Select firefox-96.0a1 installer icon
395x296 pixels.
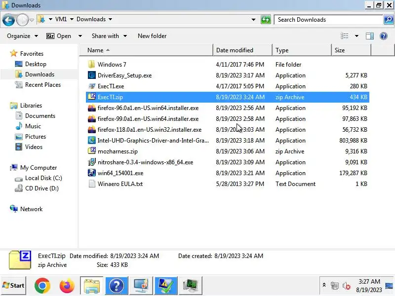pyautogui.click(x=92, y=108)
